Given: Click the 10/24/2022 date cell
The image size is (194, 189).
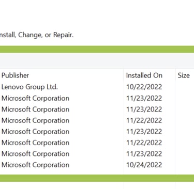Looking at the screenshot, I should coord(144,165).
